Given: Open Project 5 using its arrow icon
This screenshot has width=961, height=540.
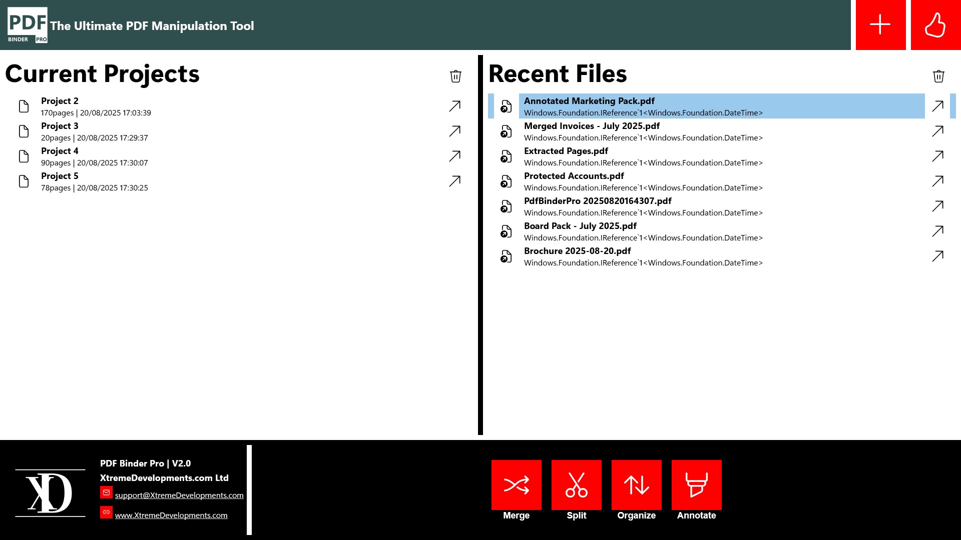Looking at the screenshot, I should point(453,181).
